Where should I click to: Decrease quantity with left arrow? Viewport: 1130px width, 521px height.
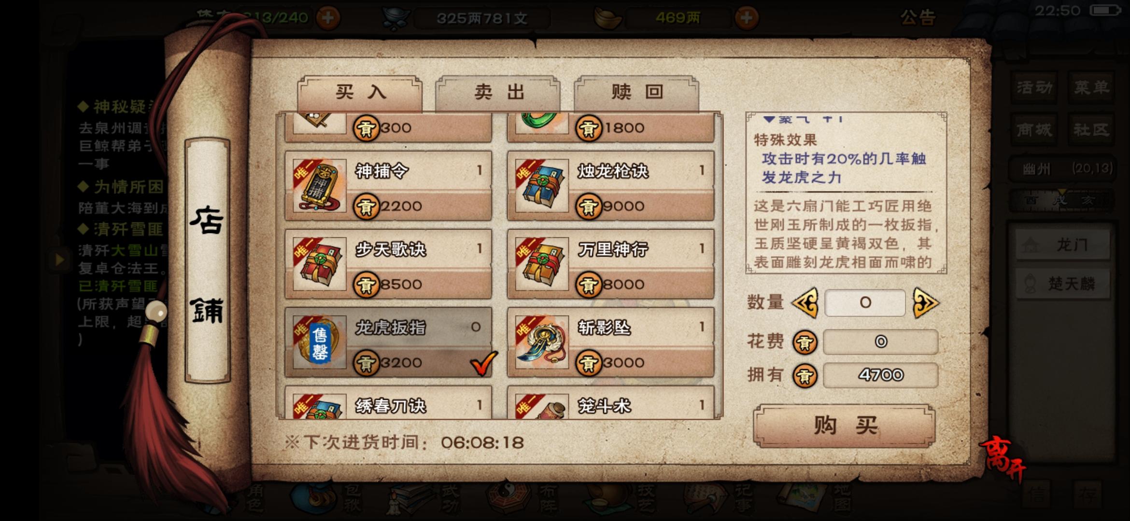point(805,303)
